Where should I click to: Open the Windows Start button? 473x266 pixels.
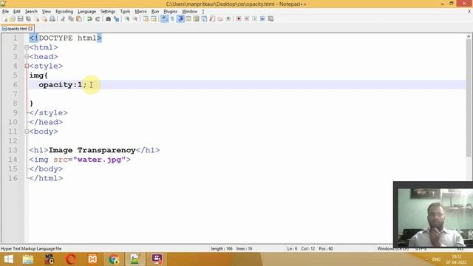(x=8, y=259)
